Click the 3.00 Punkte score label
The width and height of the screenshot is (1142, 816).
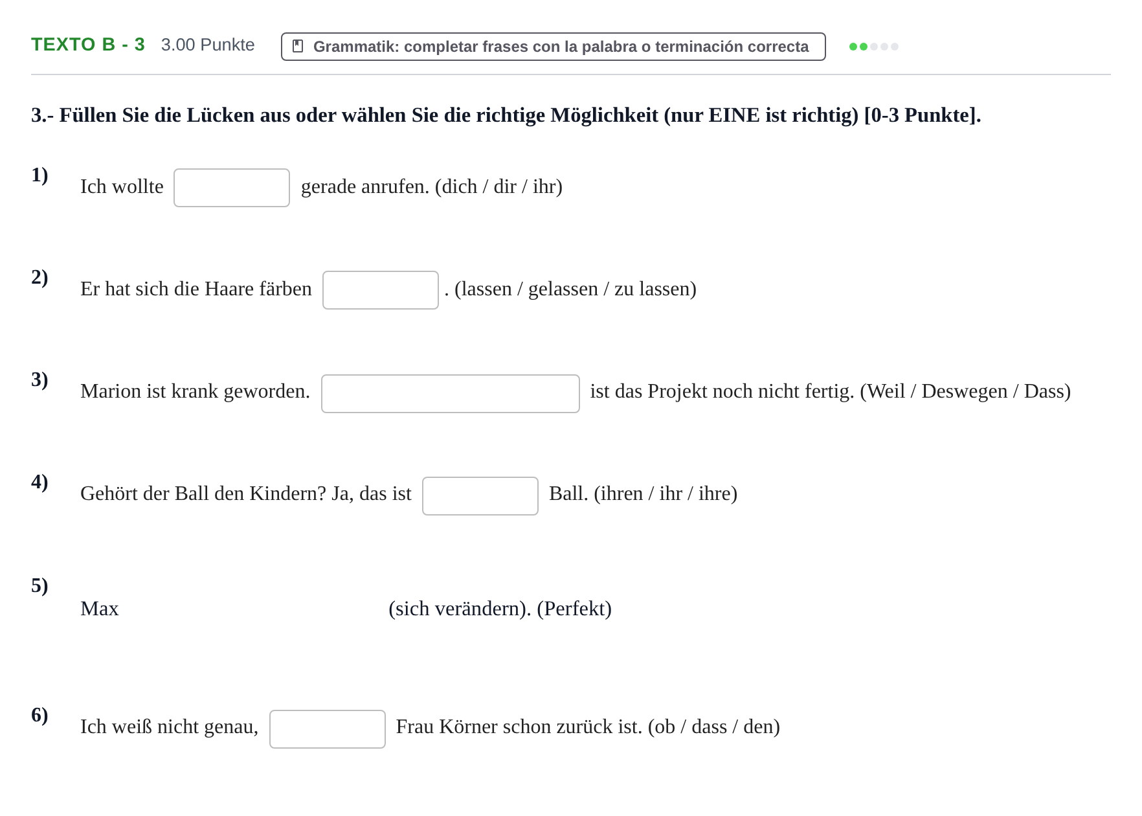click(x=208, y=45)
